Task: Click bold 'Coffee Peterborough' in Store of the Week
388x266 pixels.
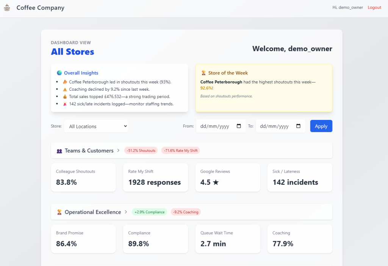Action: point(221,82)
